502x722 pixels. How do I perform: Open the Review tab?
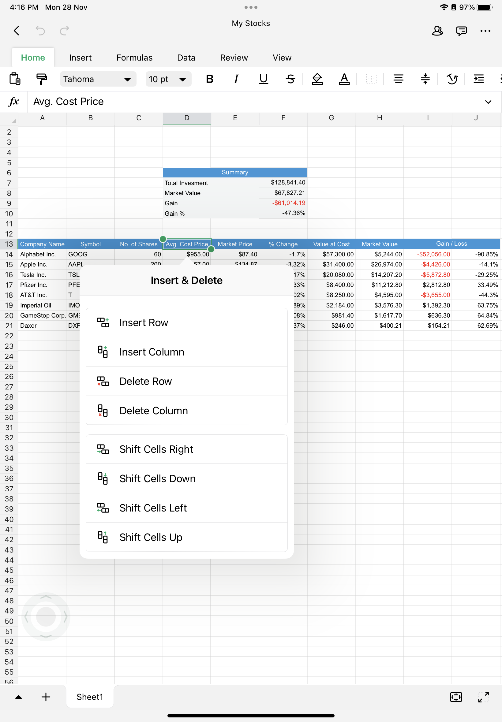234,58
